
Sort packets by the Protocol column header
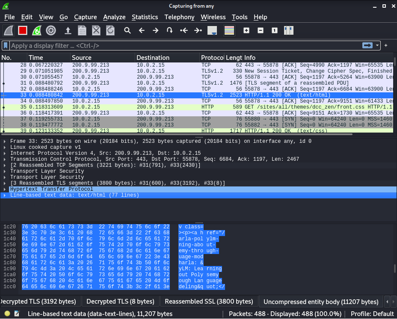(x=212, y=58)
